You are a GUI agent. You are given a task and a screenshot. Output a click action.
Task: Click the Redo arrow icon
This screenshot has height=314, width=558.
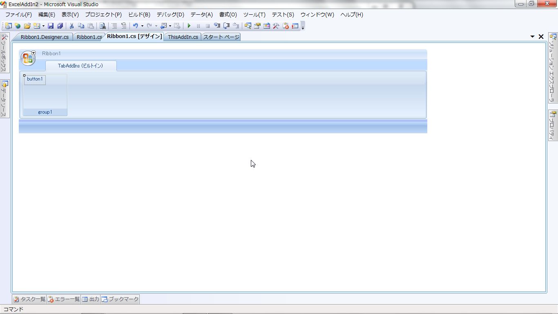click(x=149, y=26)
